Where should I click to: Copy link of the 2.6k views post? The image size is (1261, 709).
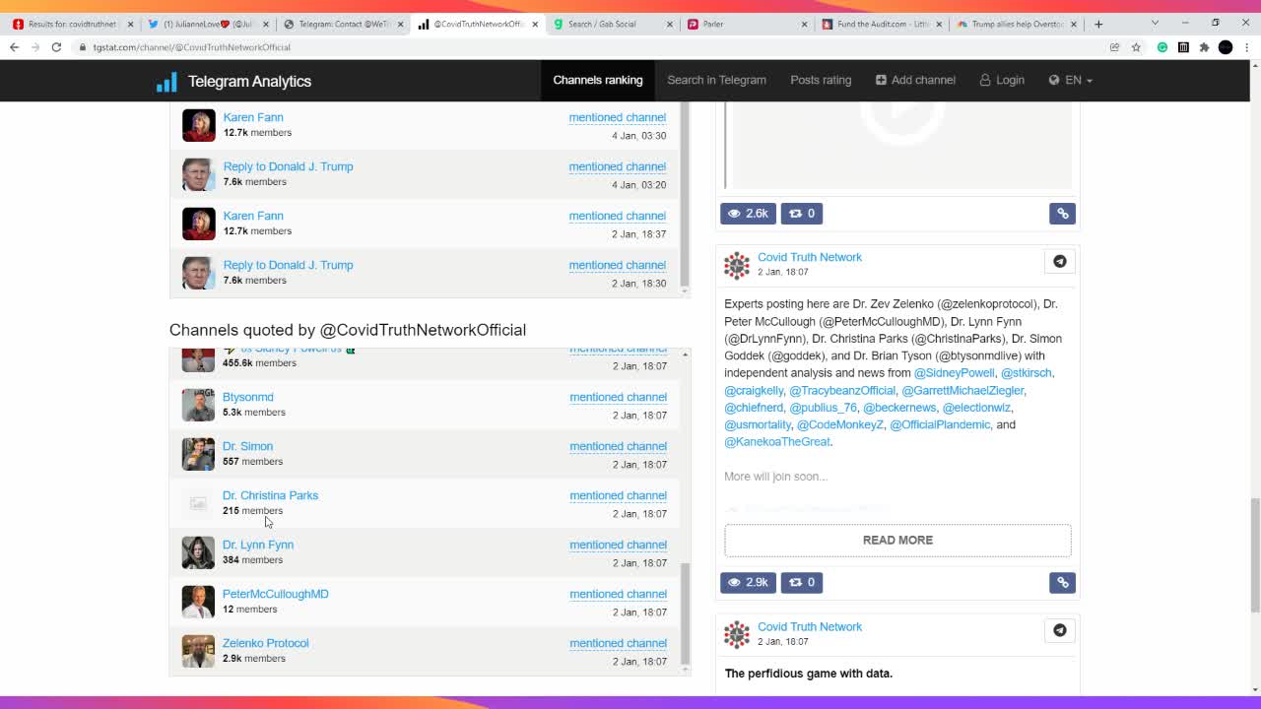pos(1062,214)
